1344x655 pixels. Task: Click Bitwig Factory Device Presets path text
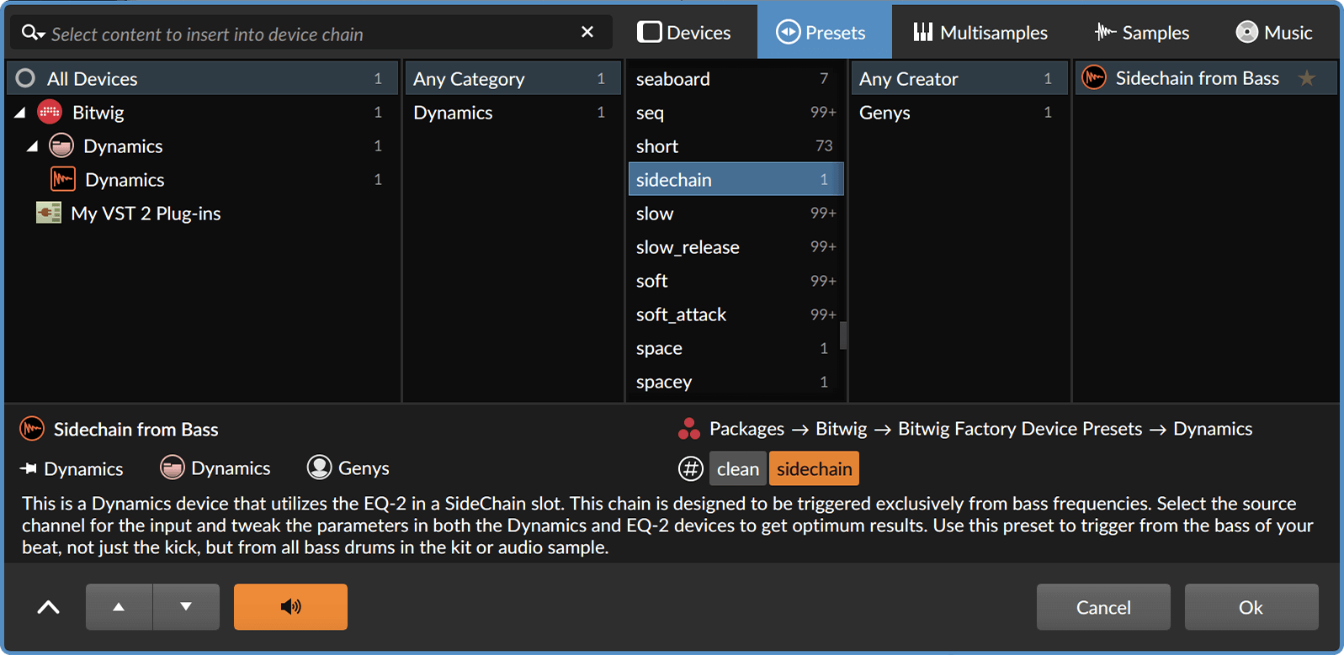pos(1020,429)
